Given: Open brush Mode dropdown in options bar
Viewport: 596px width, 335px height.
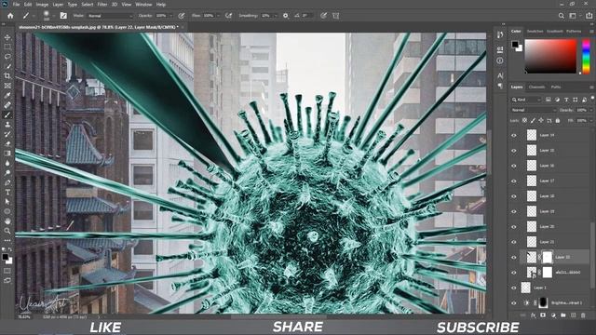Looking at the screenshot, I should point(110,16).
